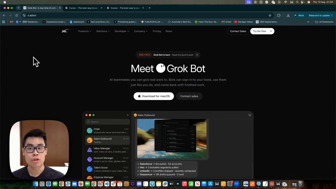Click the site info icon in address bar

pos(24,15)
